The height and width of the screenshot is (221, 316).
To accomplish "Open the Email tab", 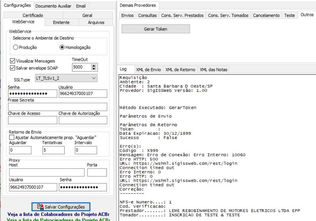I will [81, 6].
